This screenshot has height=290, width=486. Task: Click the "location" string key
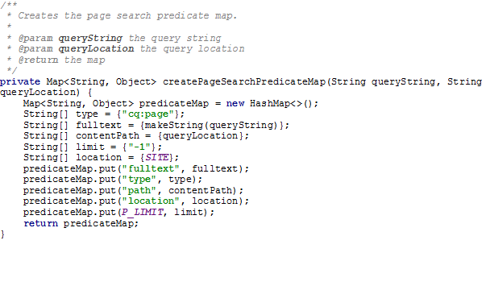(151, 201)
